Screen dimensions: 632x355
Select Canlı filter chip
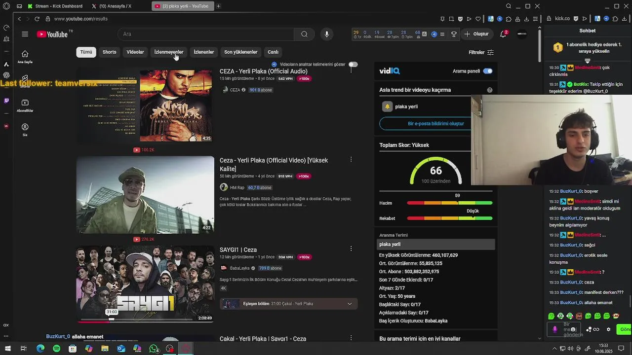point(273,52)
